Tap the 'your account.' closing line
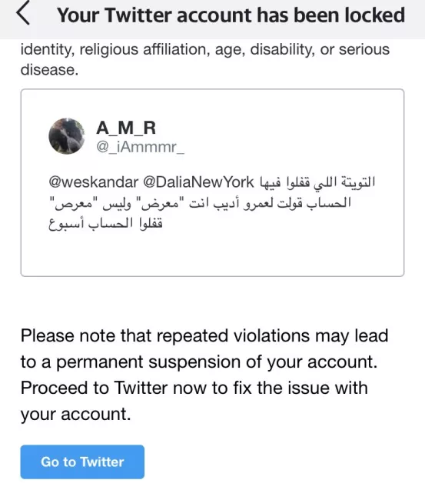 point(75,415)
